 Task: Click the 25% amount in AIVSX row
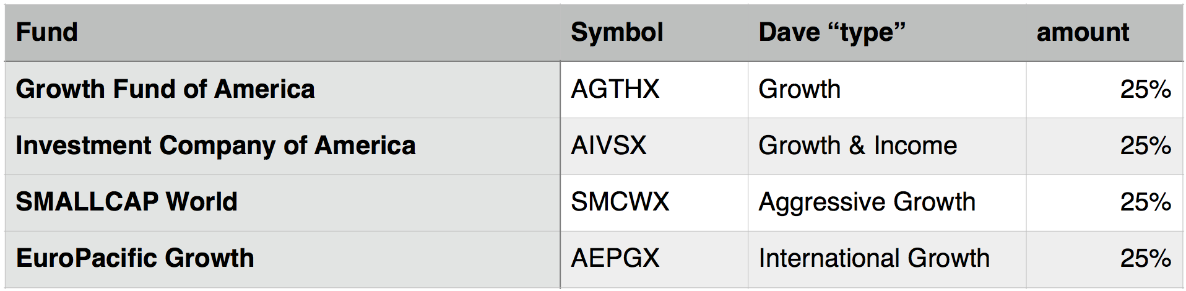tap(1104, 146)
